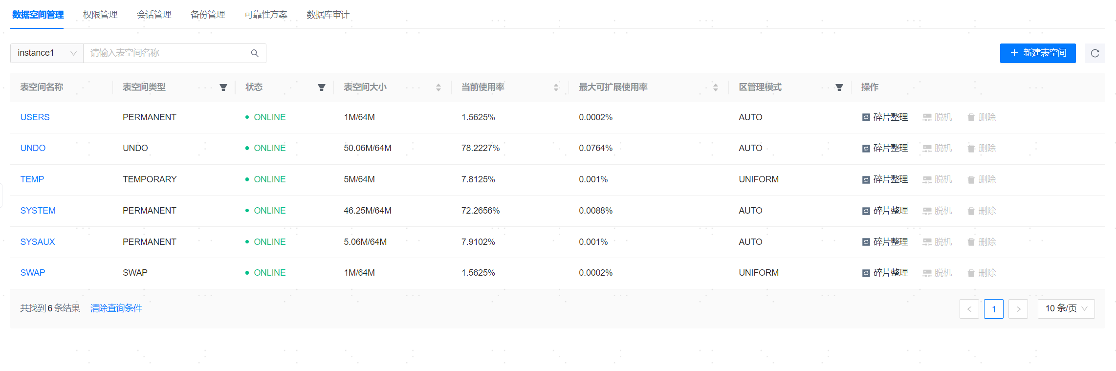The image size is (1116, 371).
Task: Defragment (碎片整理) the USERS tablespace
Action: tap(885, 117)
